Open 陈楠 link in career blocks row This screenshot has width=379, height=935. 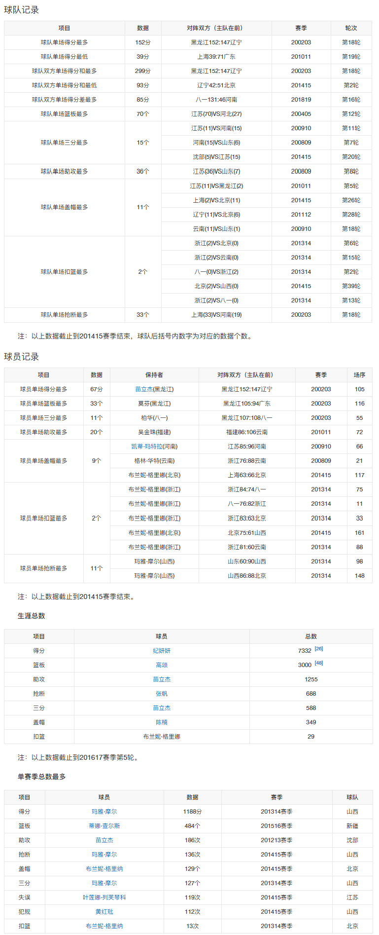162,722
